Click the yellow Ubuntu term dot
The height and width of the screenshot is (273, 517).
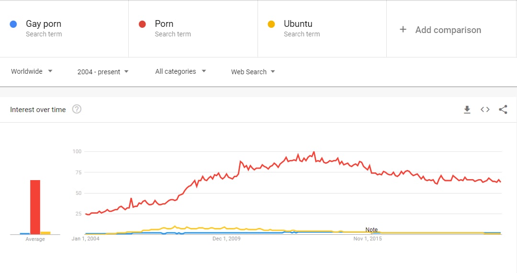[271, 24]
